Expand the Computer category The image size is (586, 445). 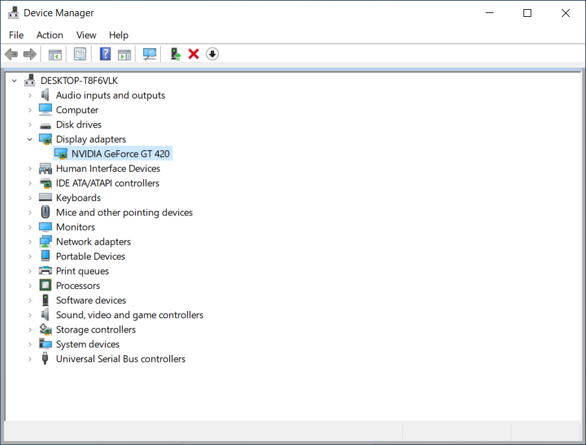[30, 110]
